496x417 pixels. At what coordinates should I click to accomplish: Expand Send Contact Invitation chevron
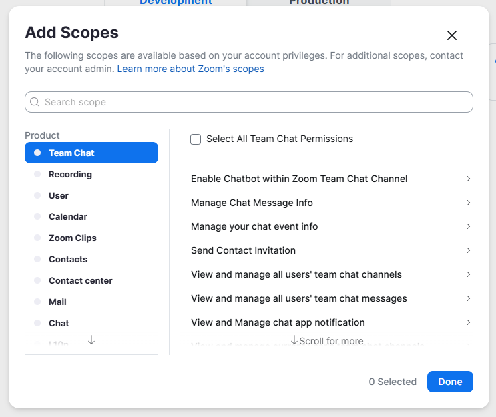(469, 250)
